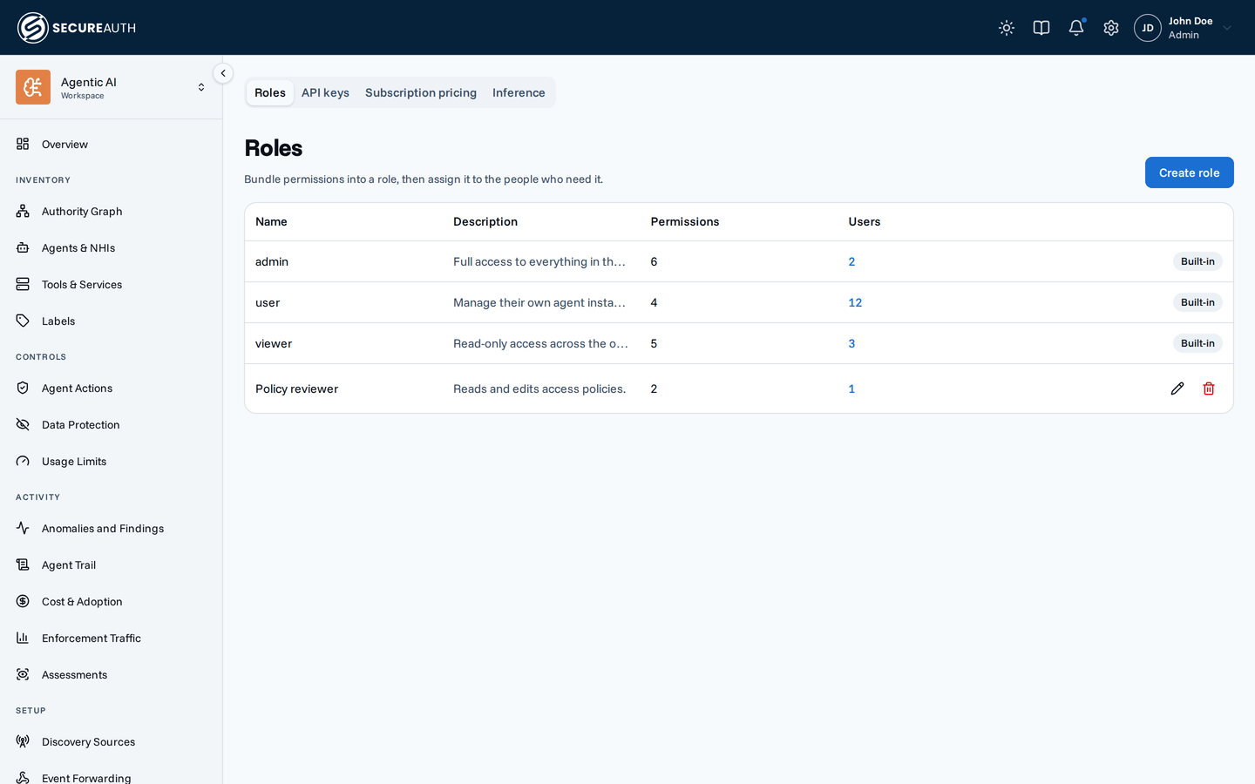The height and width of the screenshot is (784, 1255).
Task: Click the admin role name
Action: tap(272, 261)
